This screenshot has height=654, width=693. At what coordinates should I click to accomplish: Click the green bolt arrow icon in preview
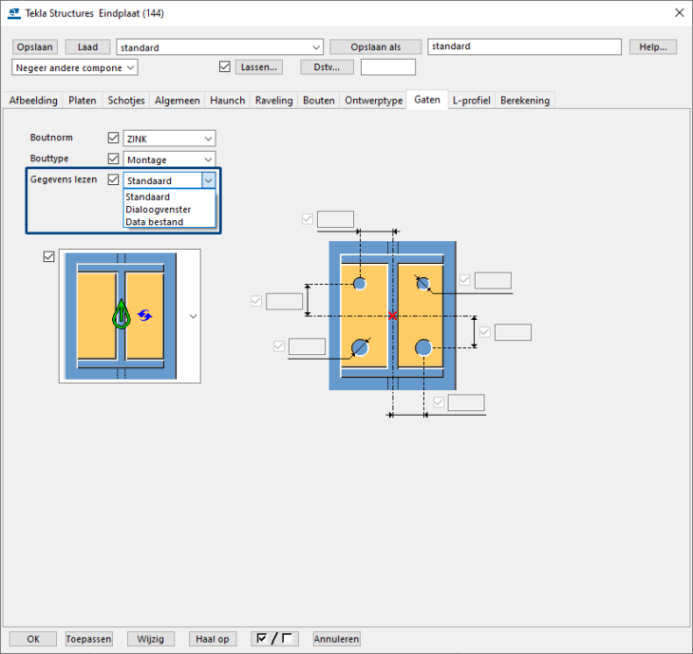pyautogui.click(x=121, y=315)
